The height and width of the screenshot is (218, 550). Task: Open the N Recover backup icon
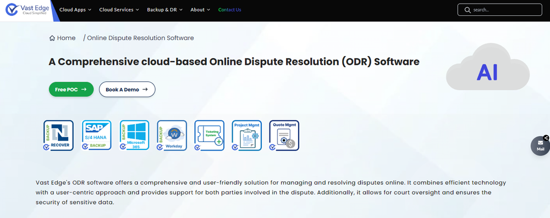[x=59, y=136]
